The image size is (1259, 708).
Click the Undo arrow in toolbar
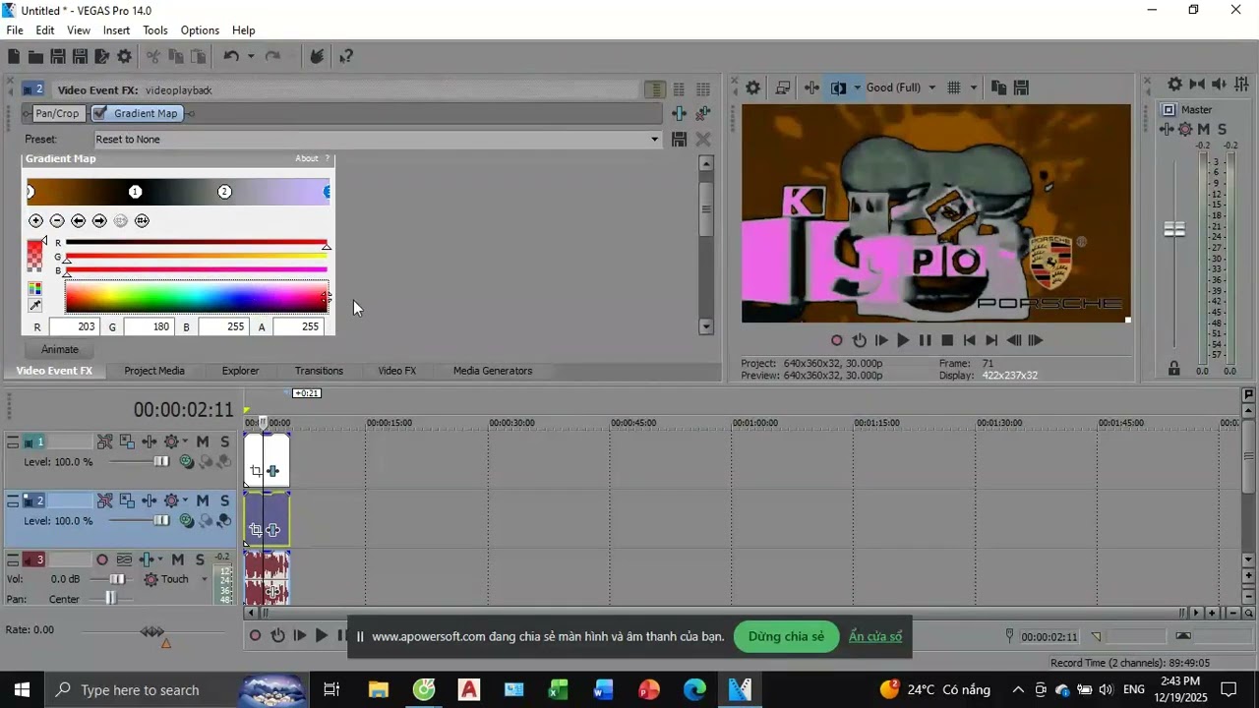(x=231, y=57)
